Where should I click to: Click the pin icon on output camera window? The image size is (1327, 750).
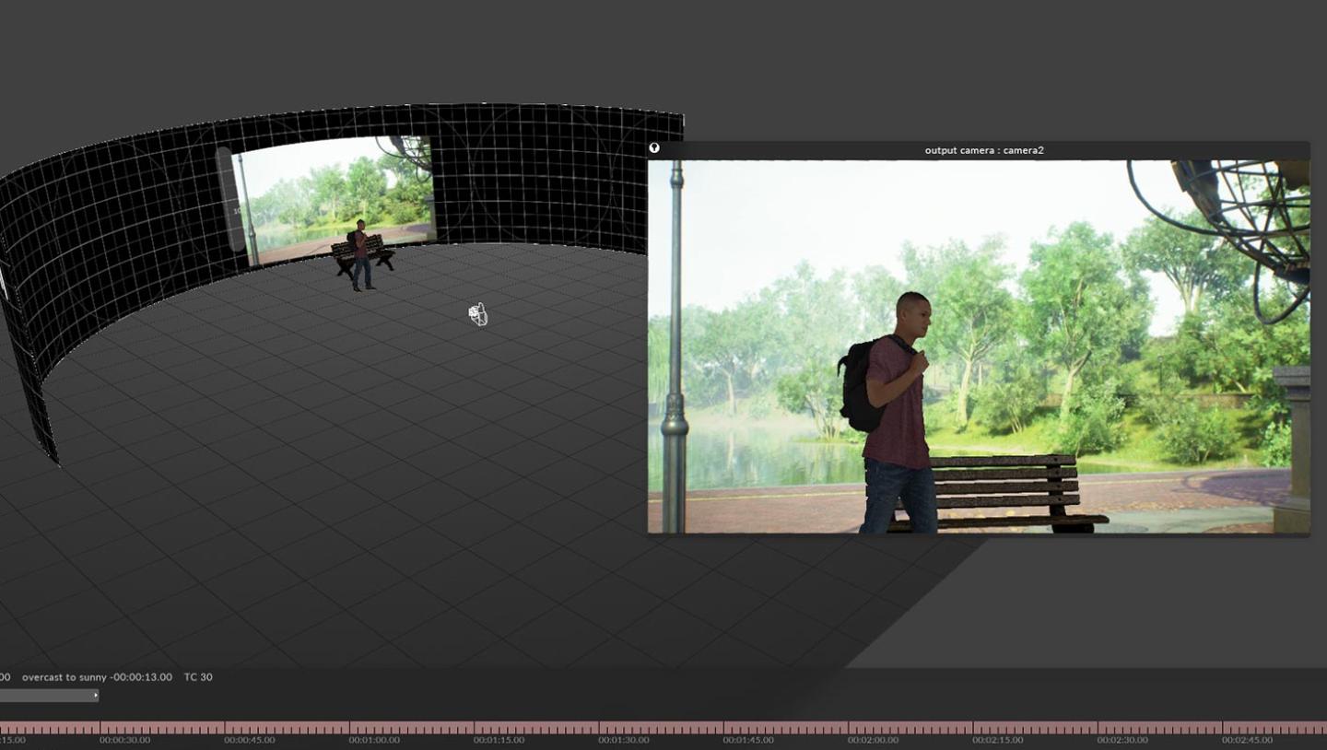[x=654, y=148]
